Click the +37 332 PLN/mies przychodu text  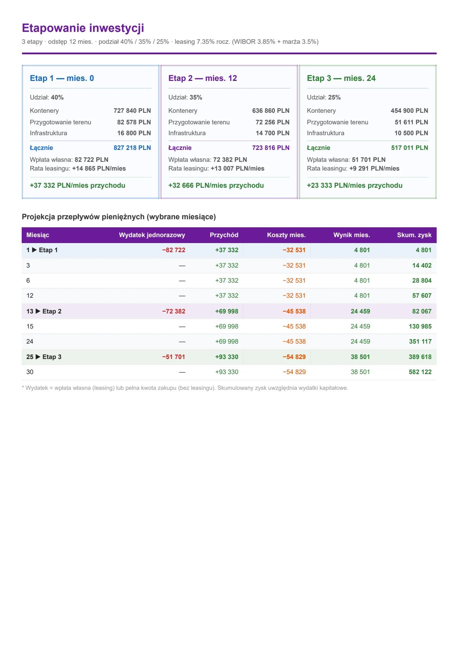[77, 186]
